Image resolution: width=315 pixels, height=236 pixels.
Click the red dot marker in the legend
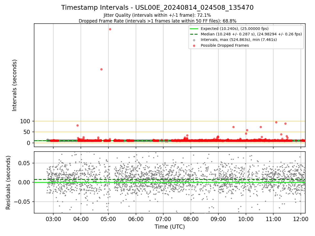click(194, 46)
